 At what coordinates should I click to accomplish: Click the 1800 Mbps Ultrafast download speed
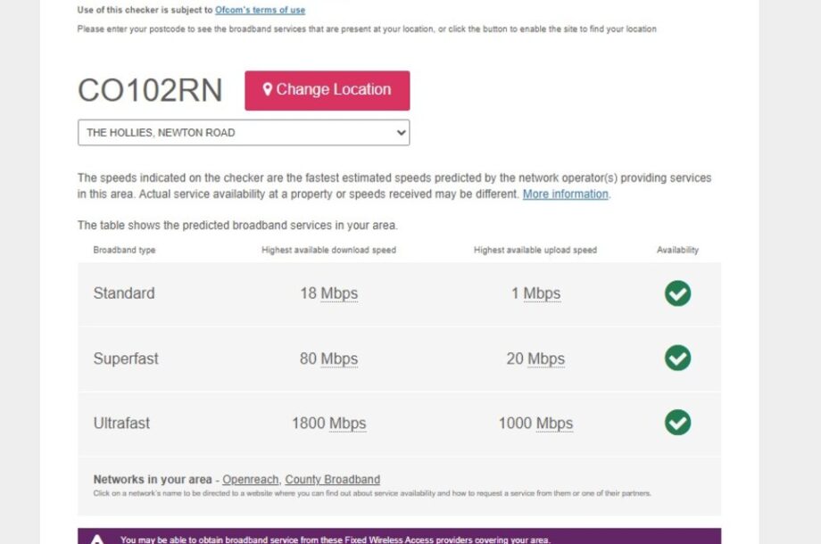click(x=328, y=424)
